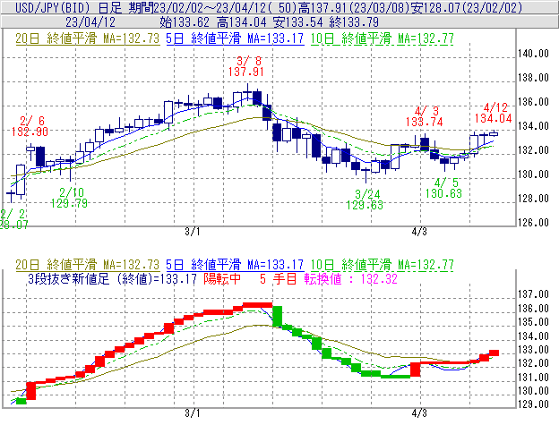Click the 140.00 price axis label
Viewport: 559px width, 425px height.
[x=533, y=54]
